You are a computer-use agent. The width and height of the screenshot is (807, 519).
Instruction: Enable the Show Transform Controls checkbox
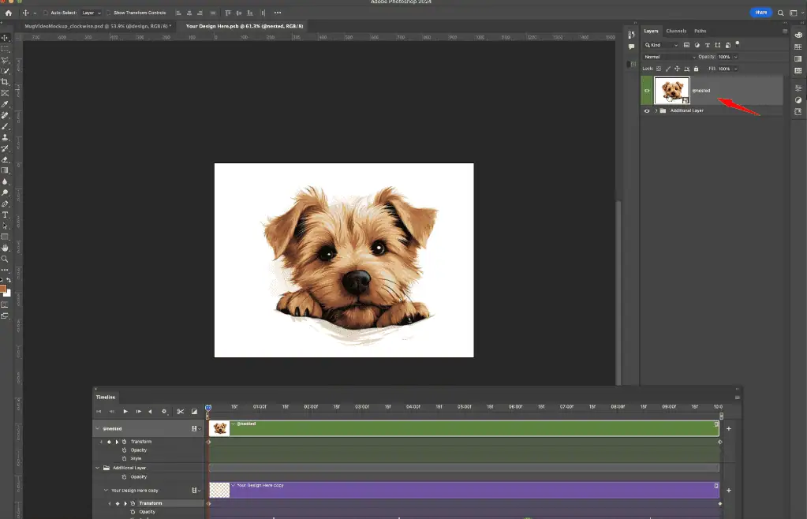110,13
